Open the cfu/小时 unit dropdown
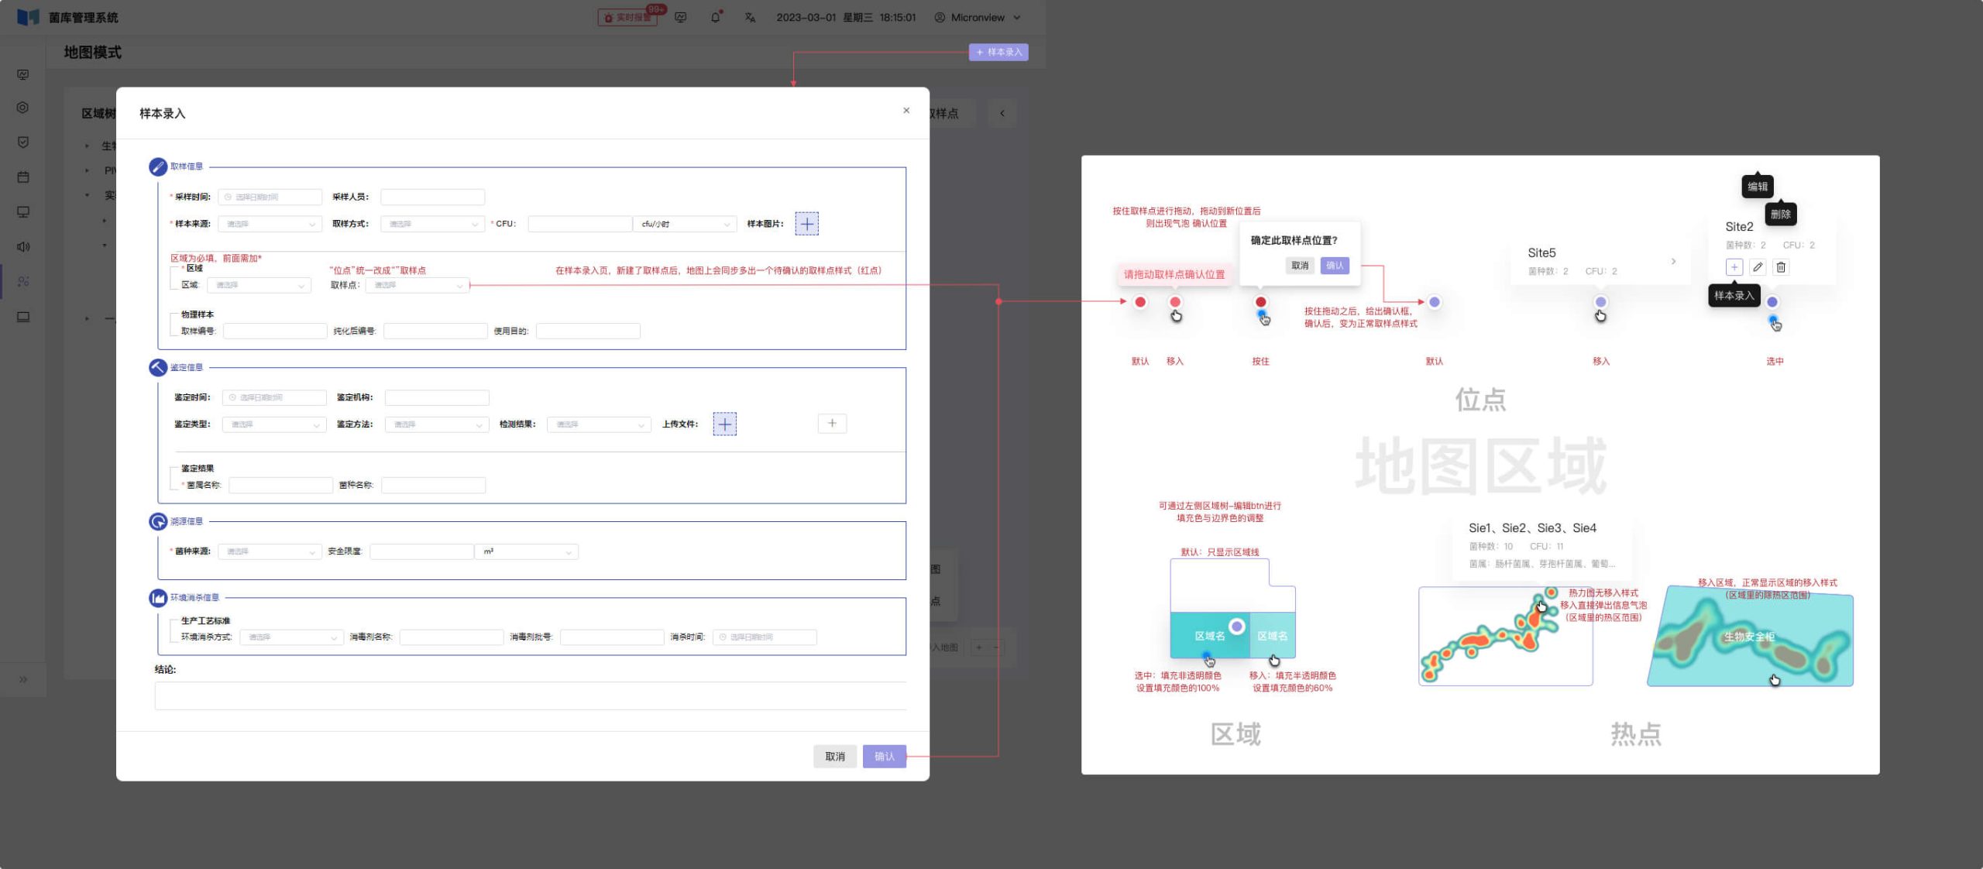 coord(685,224)
